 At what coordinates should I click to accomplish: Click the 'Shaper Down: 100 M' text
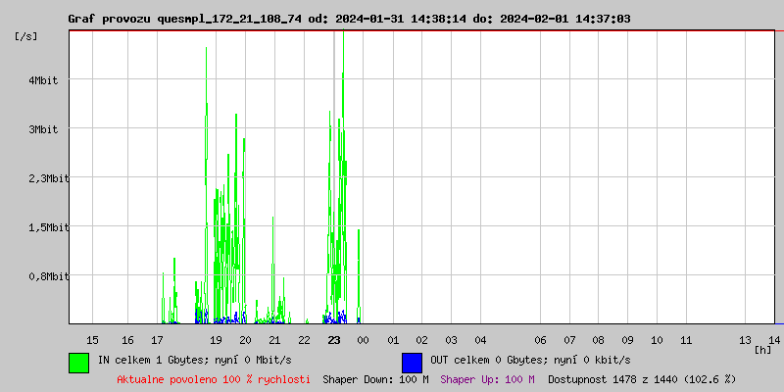[x=375, y=378]
